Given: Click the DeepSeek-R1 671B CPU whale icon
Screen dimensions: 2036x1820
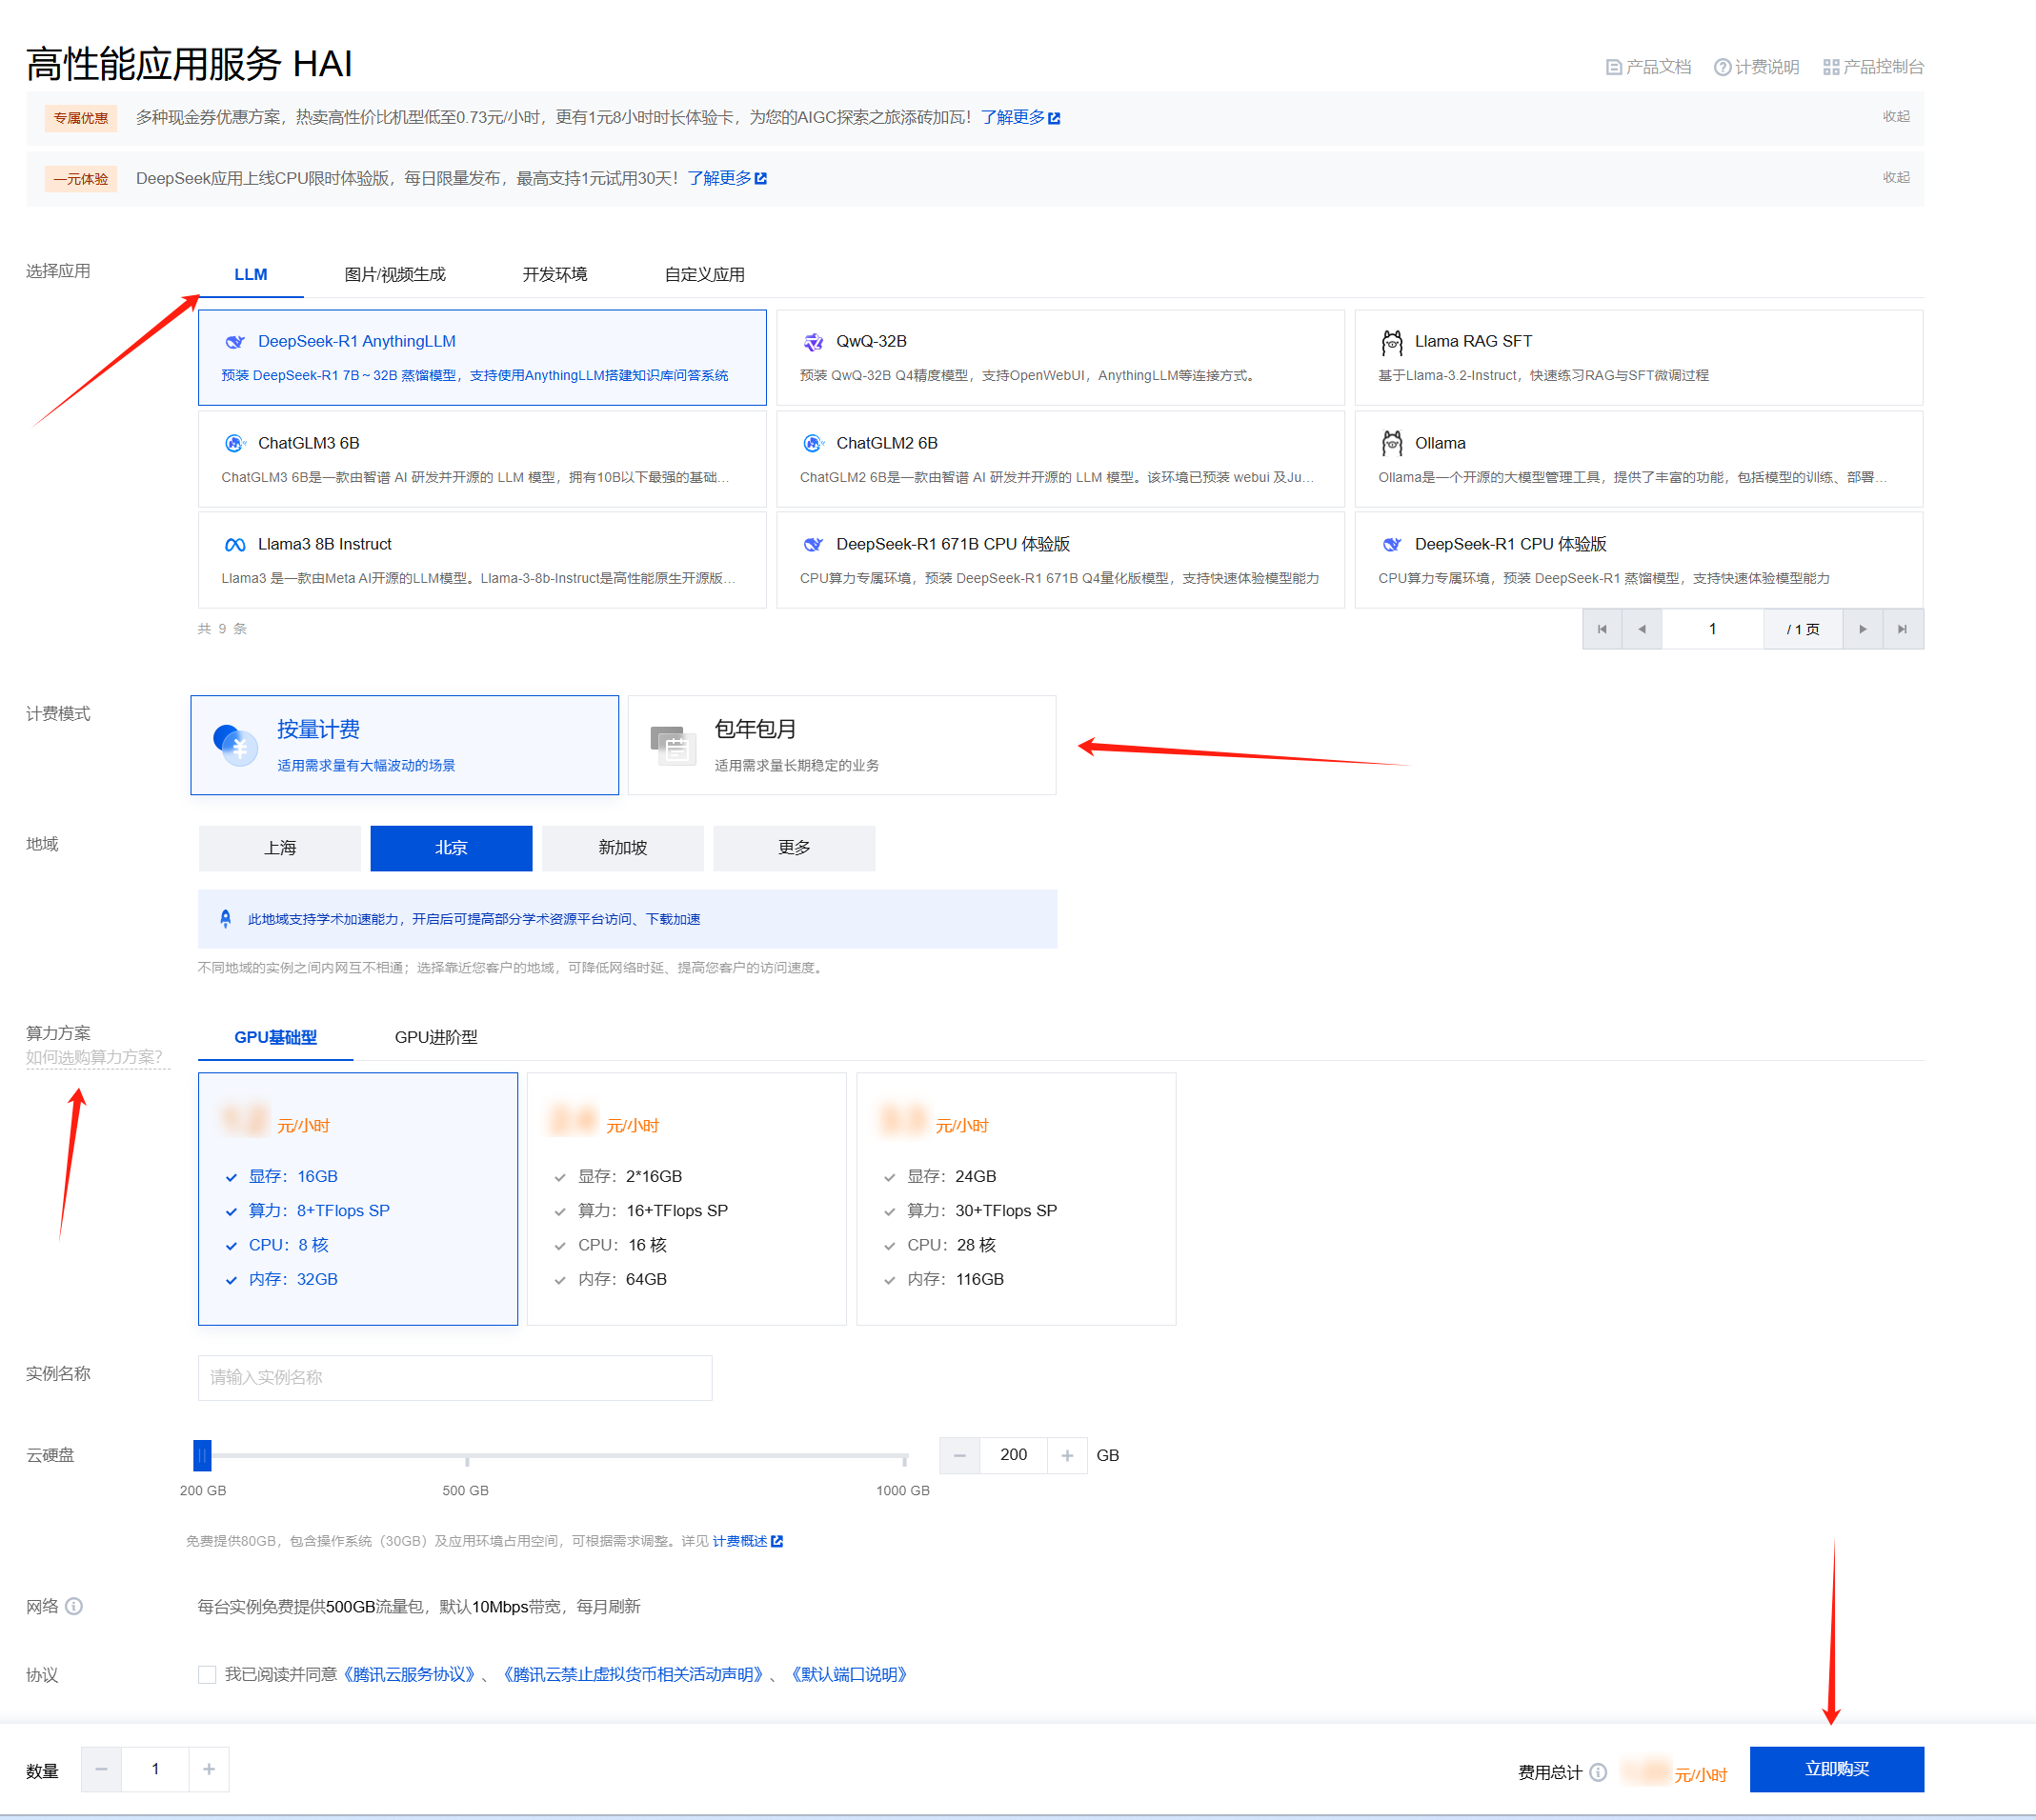Looking at the screenshot, I should click(814, 545).
